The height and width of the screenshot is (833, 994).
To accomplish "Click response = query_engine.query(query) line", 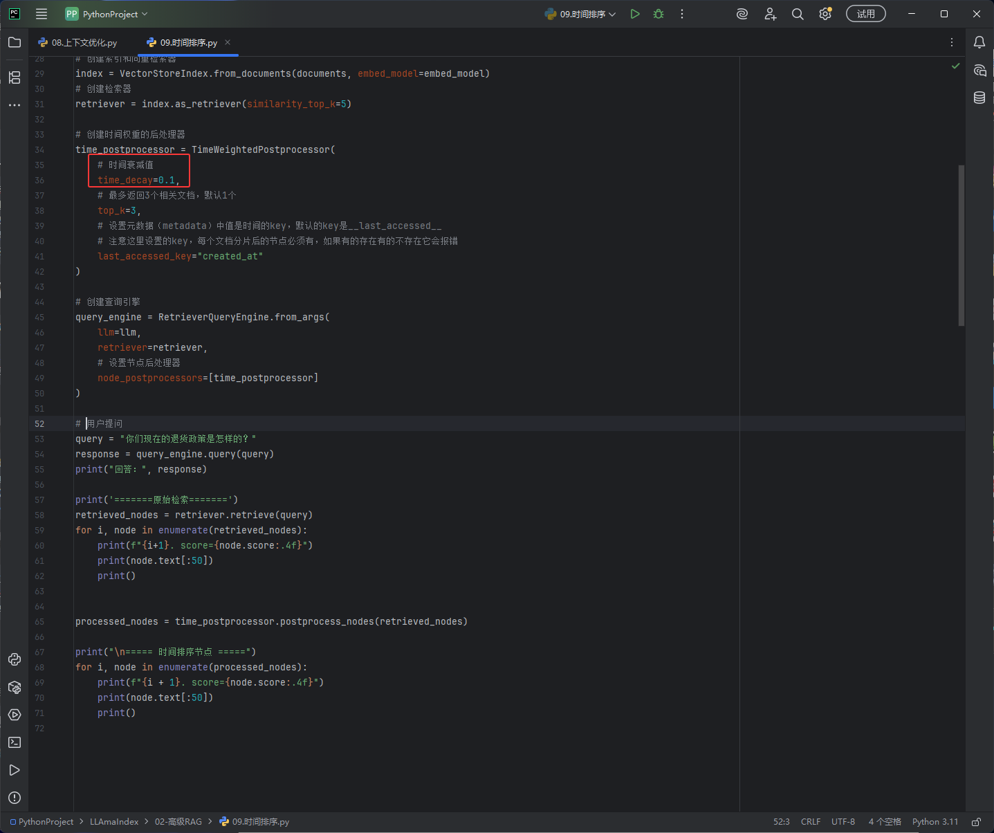I will 174,454.
